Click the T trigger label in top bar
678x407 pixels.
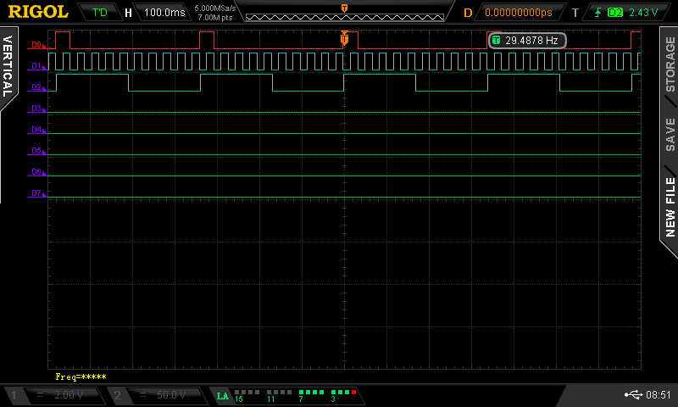point(575,13)
